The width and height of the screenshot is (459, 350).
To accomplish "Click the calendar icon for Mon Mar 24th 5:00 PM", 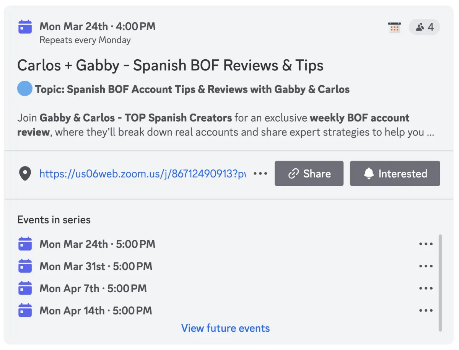I will click(x=25, y=244).
